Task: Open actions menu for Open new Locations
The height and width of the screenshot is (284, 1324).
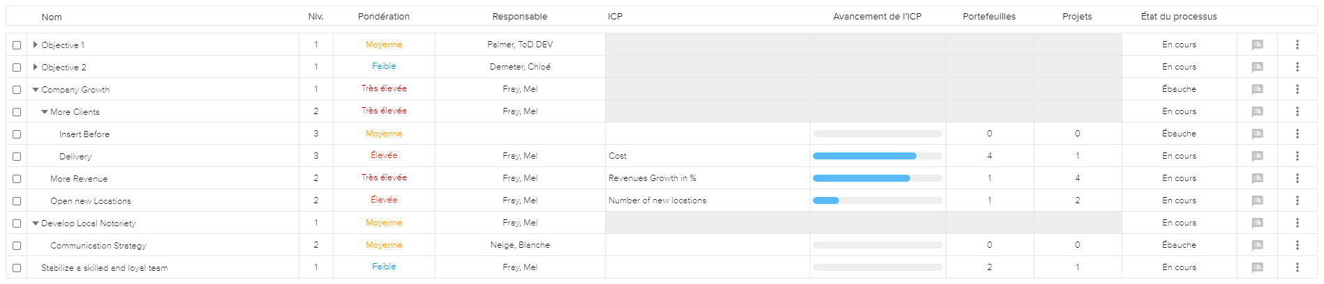Action: pos(1297,200)
